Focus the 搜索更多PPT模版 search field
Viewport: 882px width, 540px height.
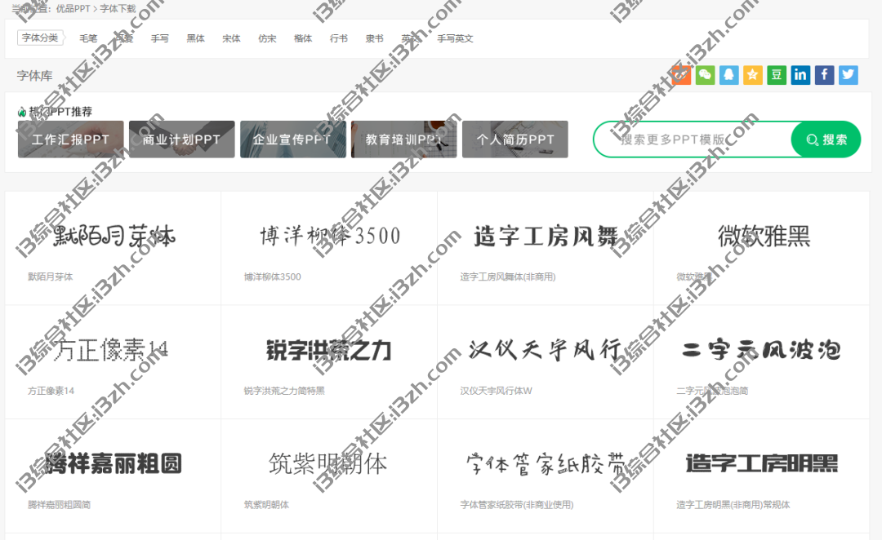click(x=693, y=139)
